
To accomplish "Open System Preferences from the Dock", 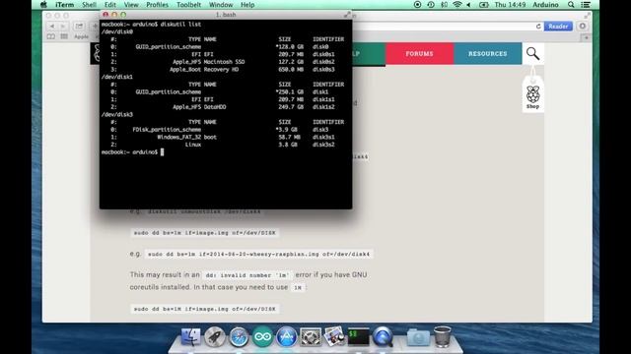I will (311, 336).
